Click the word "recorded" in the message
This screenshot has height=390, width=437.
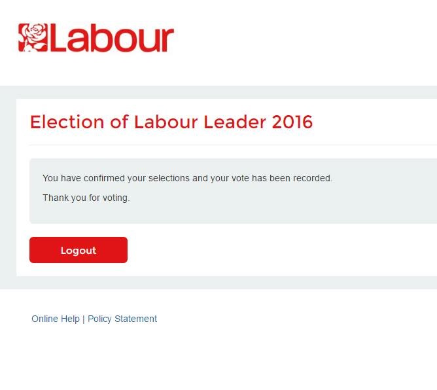(x=312, y=178)
